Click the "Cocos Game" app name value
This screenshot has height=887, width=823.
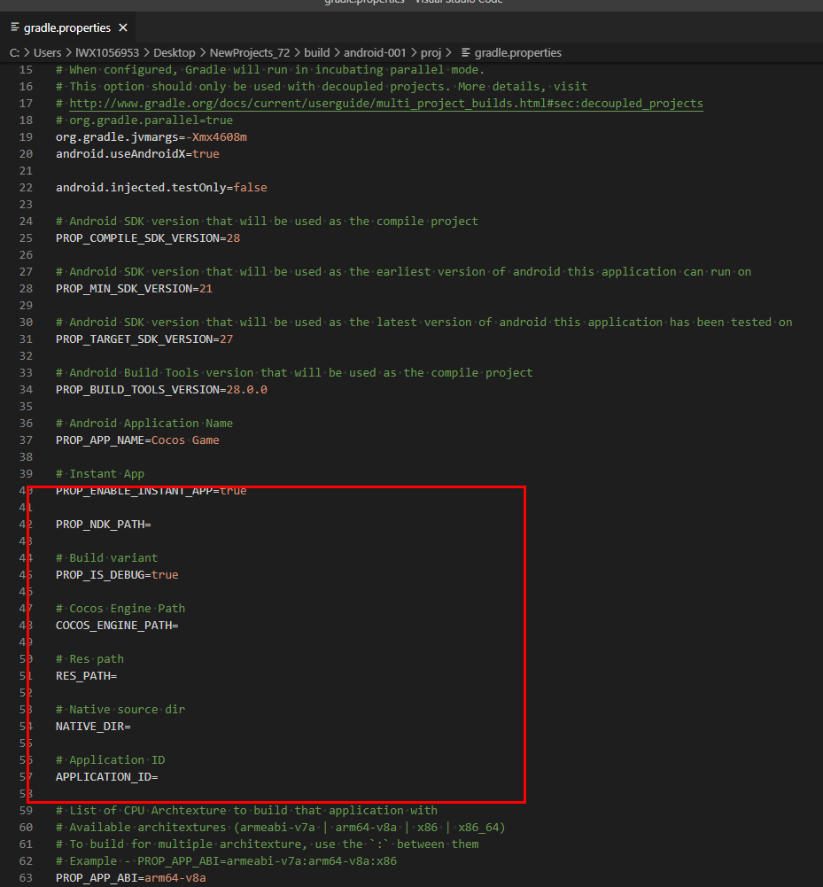186,440
